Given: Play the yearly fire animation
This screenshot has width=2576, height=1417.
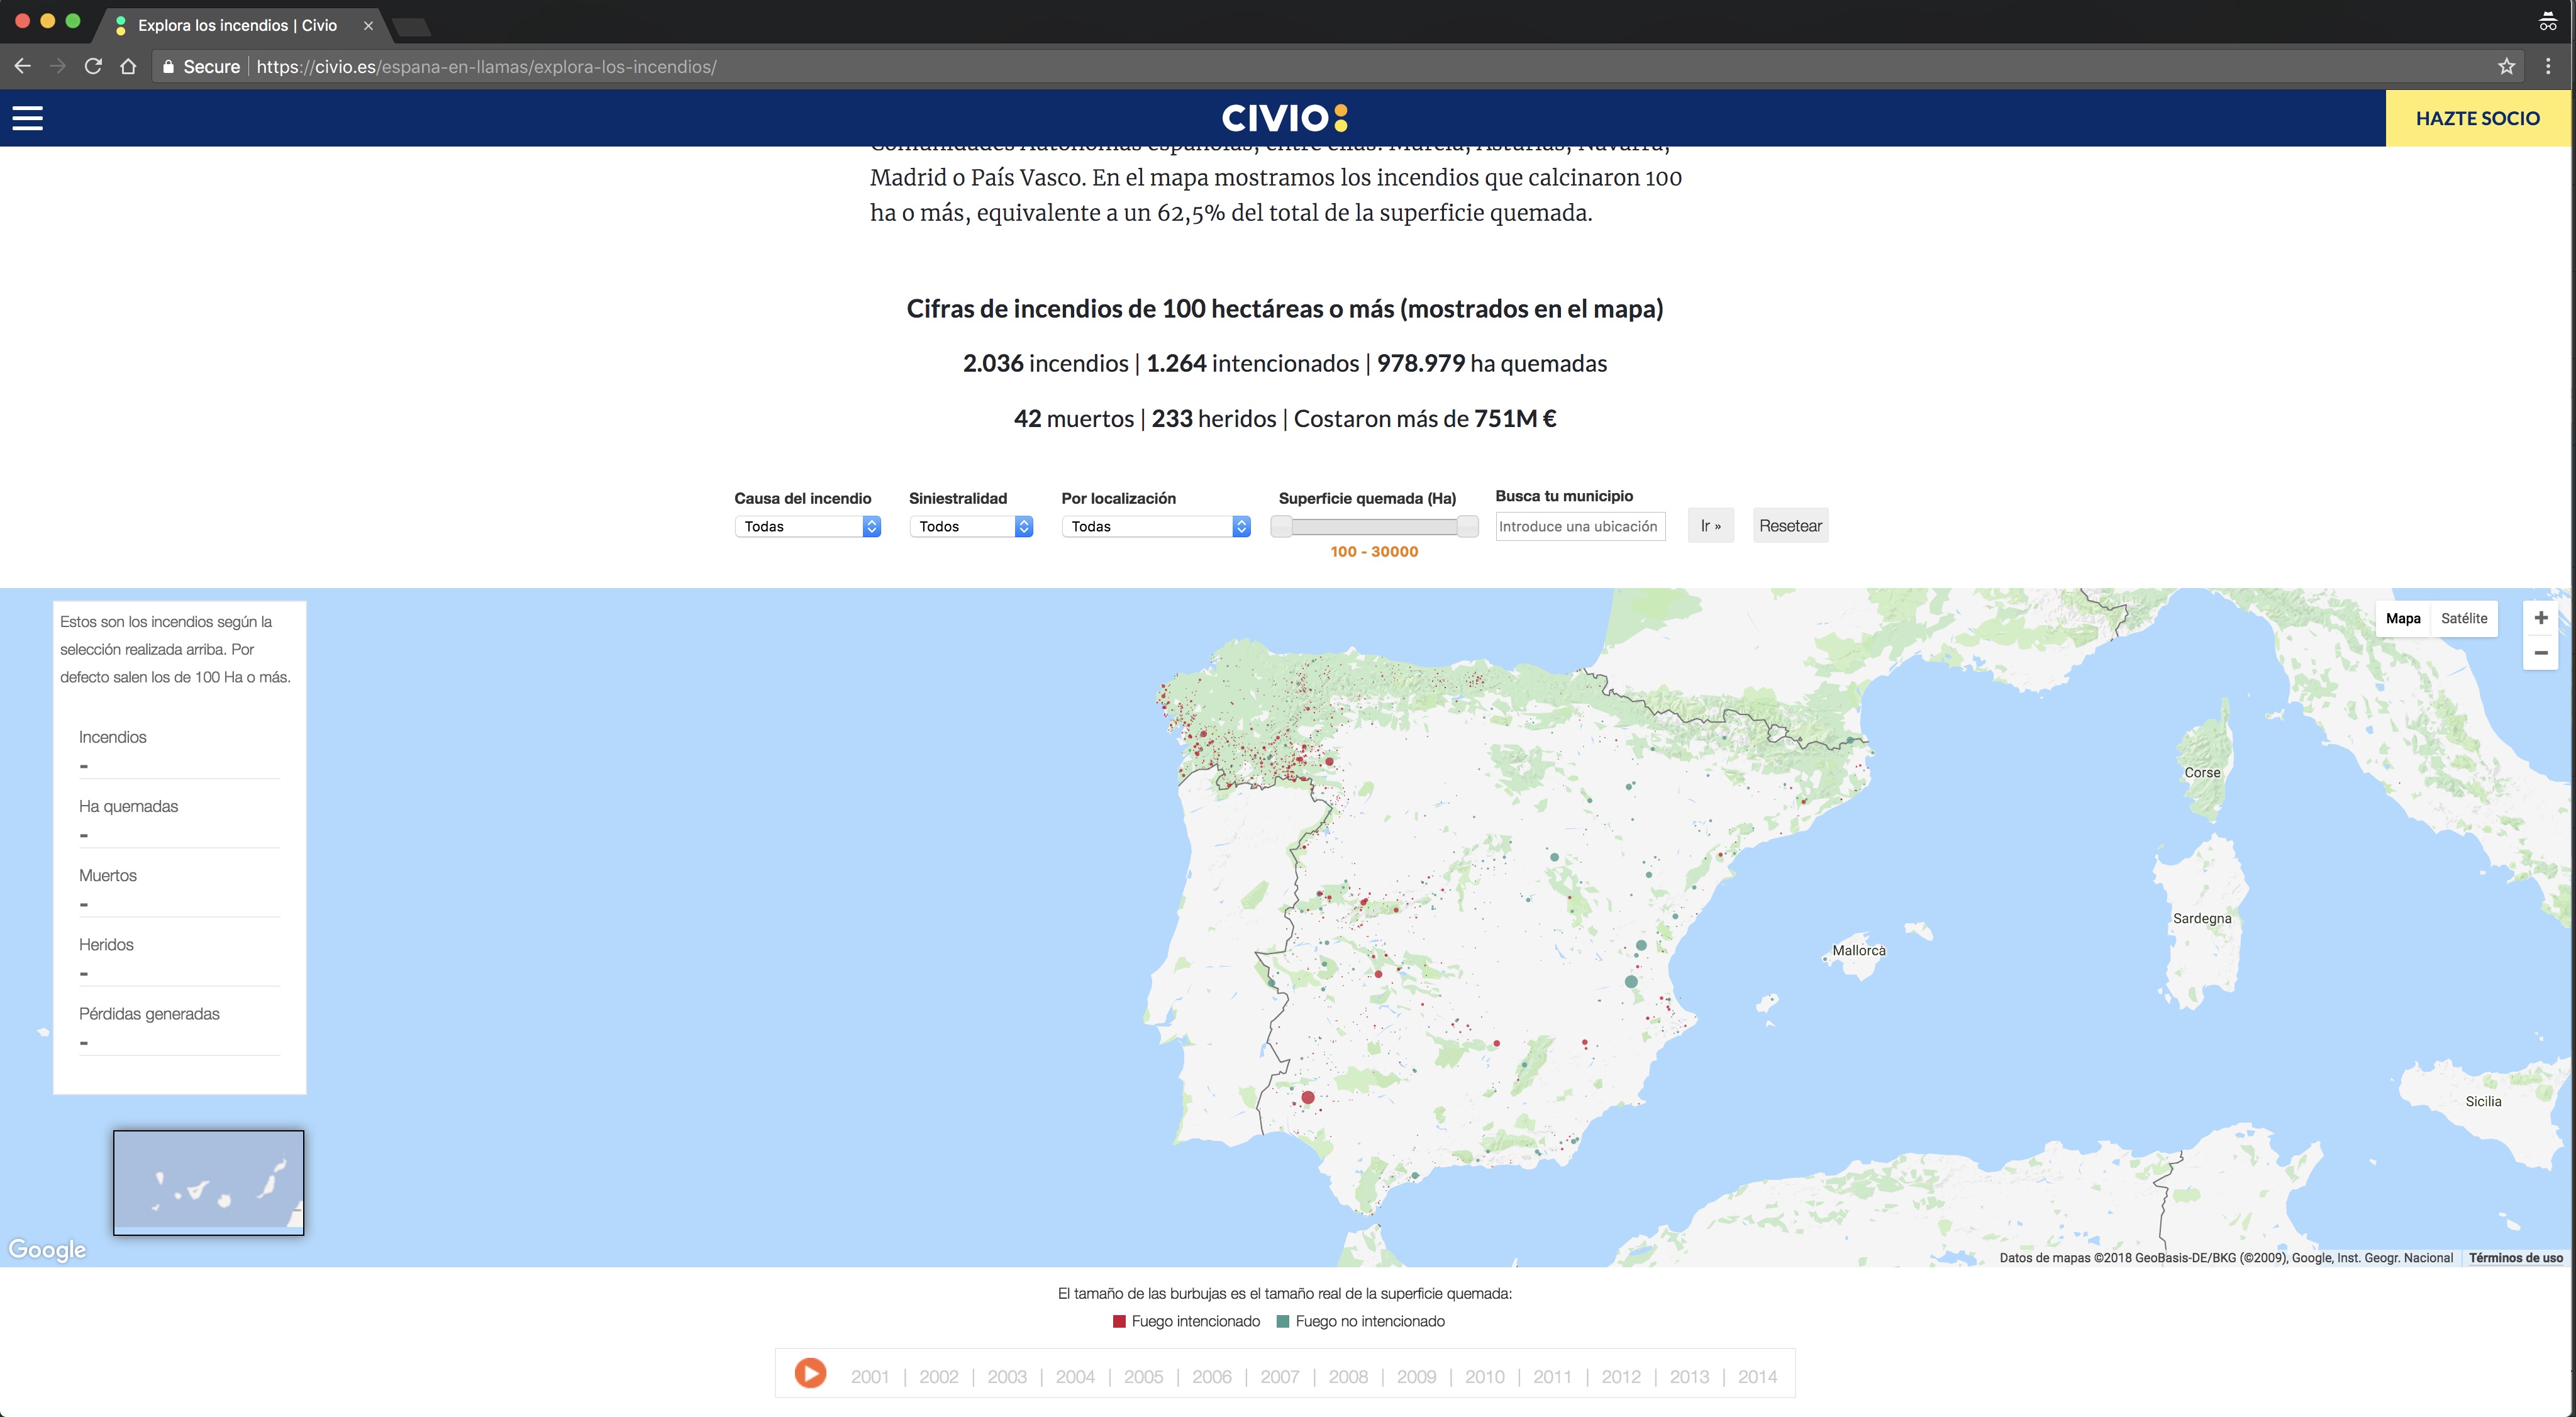Looking at the screenshot, I should [810, 1373].
